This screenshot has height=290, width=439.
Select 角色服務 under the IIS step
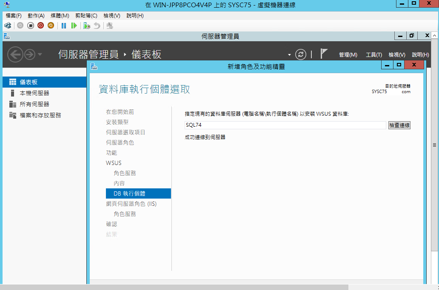click(x=125, y=214)
